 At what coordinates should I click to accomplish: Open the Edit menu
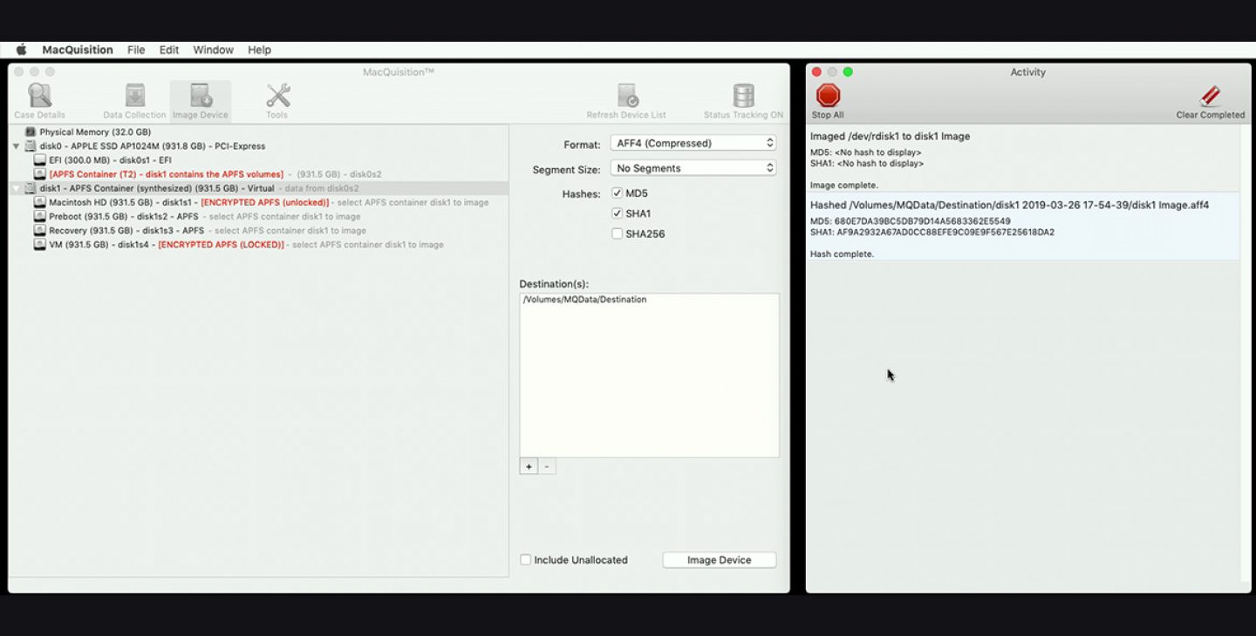coord(169,50)
